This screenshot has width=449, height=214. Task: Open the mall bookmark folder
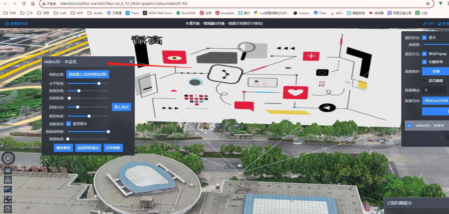60,13
